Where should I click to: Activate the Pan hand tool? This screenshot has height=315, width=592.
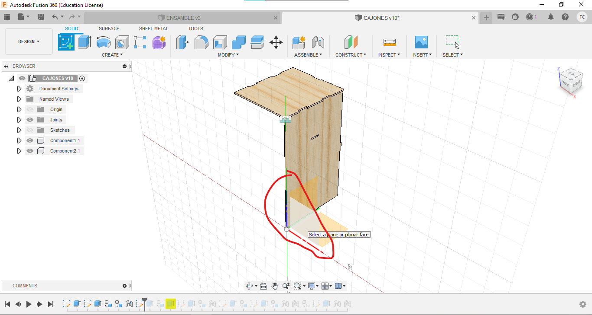tap(275, 286)
